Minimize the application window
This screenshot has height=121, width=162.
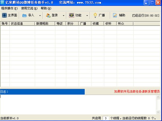point(146,2)
